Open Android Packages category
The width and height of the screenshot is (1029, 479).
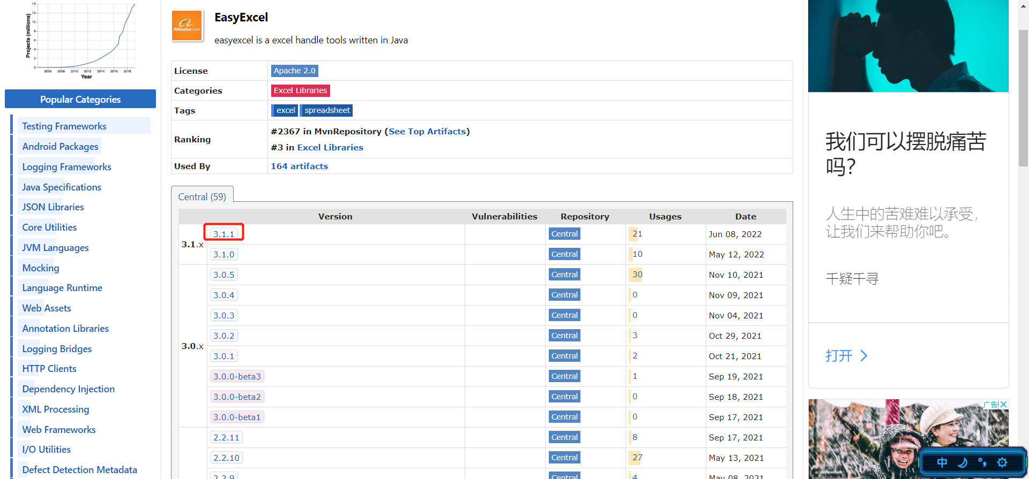point(60,147)
